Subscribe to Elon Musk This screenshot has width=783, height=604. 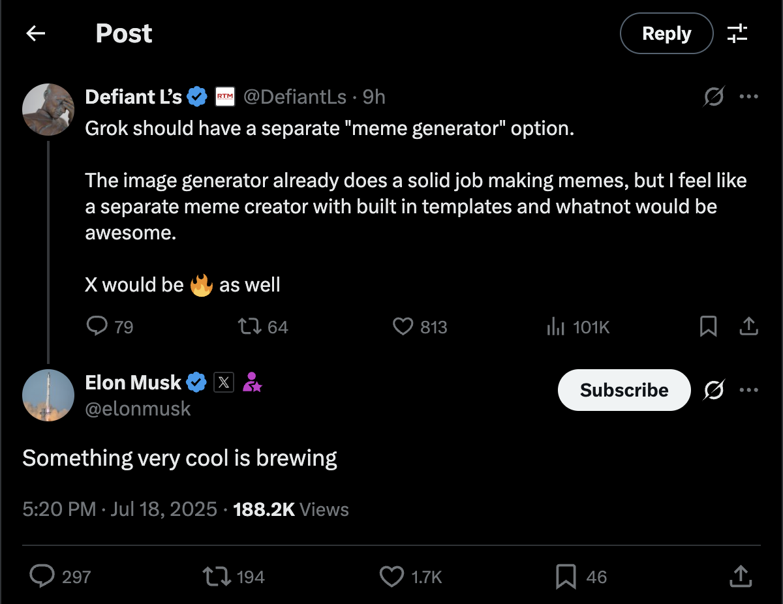tap(624, 390)
